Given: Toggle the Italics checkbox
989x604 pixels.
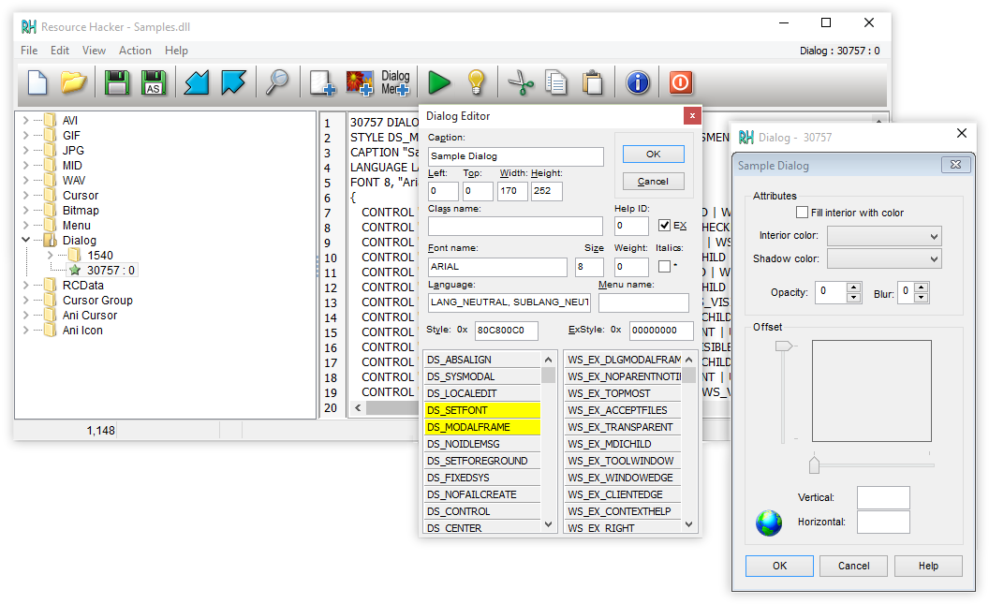Looking at the screenshot, I should pos(664,266).
